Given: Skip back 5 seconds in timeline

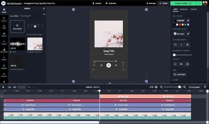Looking at the screenshot, I should click(9, 87).
